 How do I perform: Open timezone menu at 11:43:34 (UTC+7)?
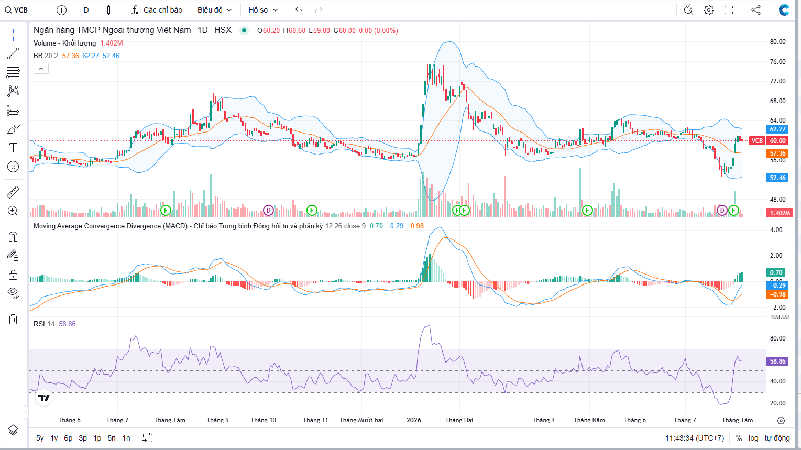[695, 438]
